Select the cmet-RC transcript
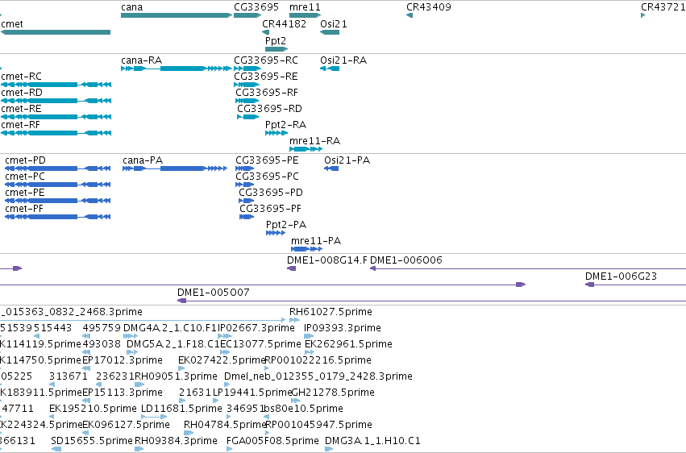Viewport: 686px width, 453px height. [56, 85]
